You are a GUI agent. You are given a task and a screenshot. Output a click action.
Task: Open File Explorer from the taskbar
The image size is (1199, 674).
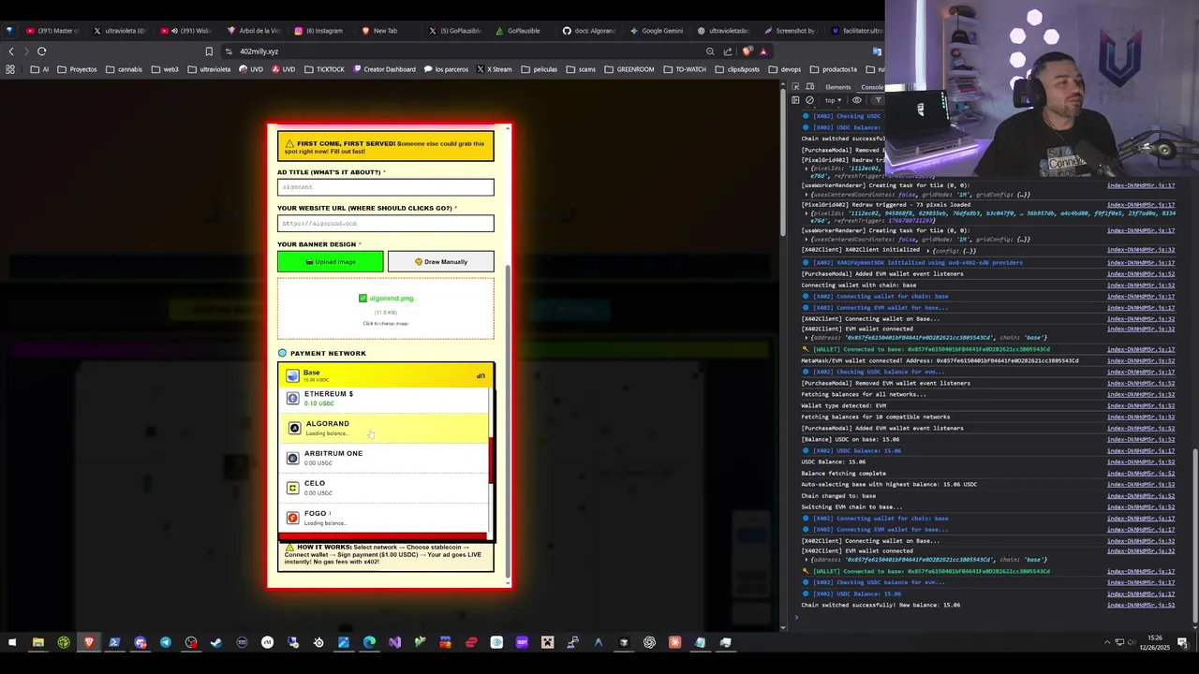[x=38, y=642]
